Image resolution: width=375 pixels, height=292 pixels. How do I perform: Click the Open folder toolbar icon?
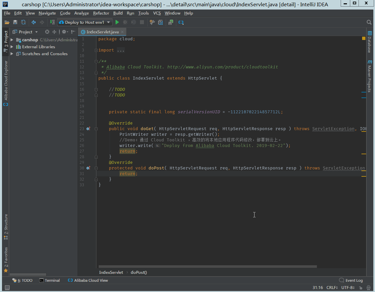(x=7, y=22)
